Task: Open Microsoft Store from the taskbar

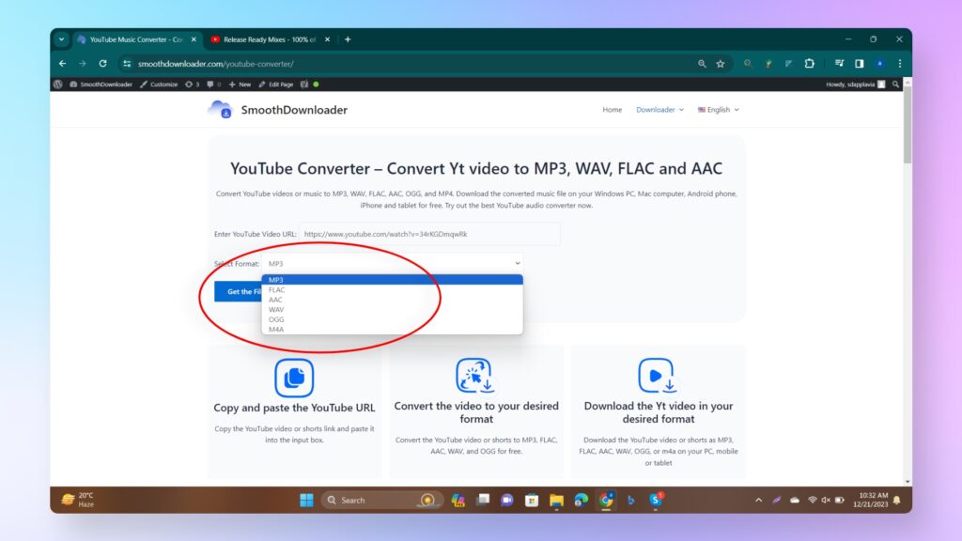Action: (x=532, y=500)
